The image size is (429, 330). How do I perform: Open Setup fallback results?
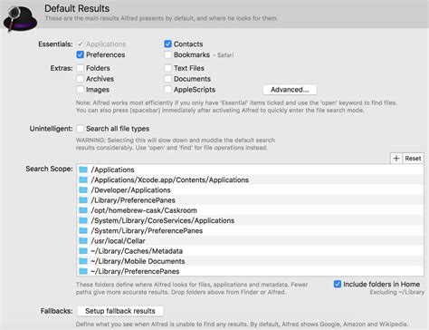(120, 311)
